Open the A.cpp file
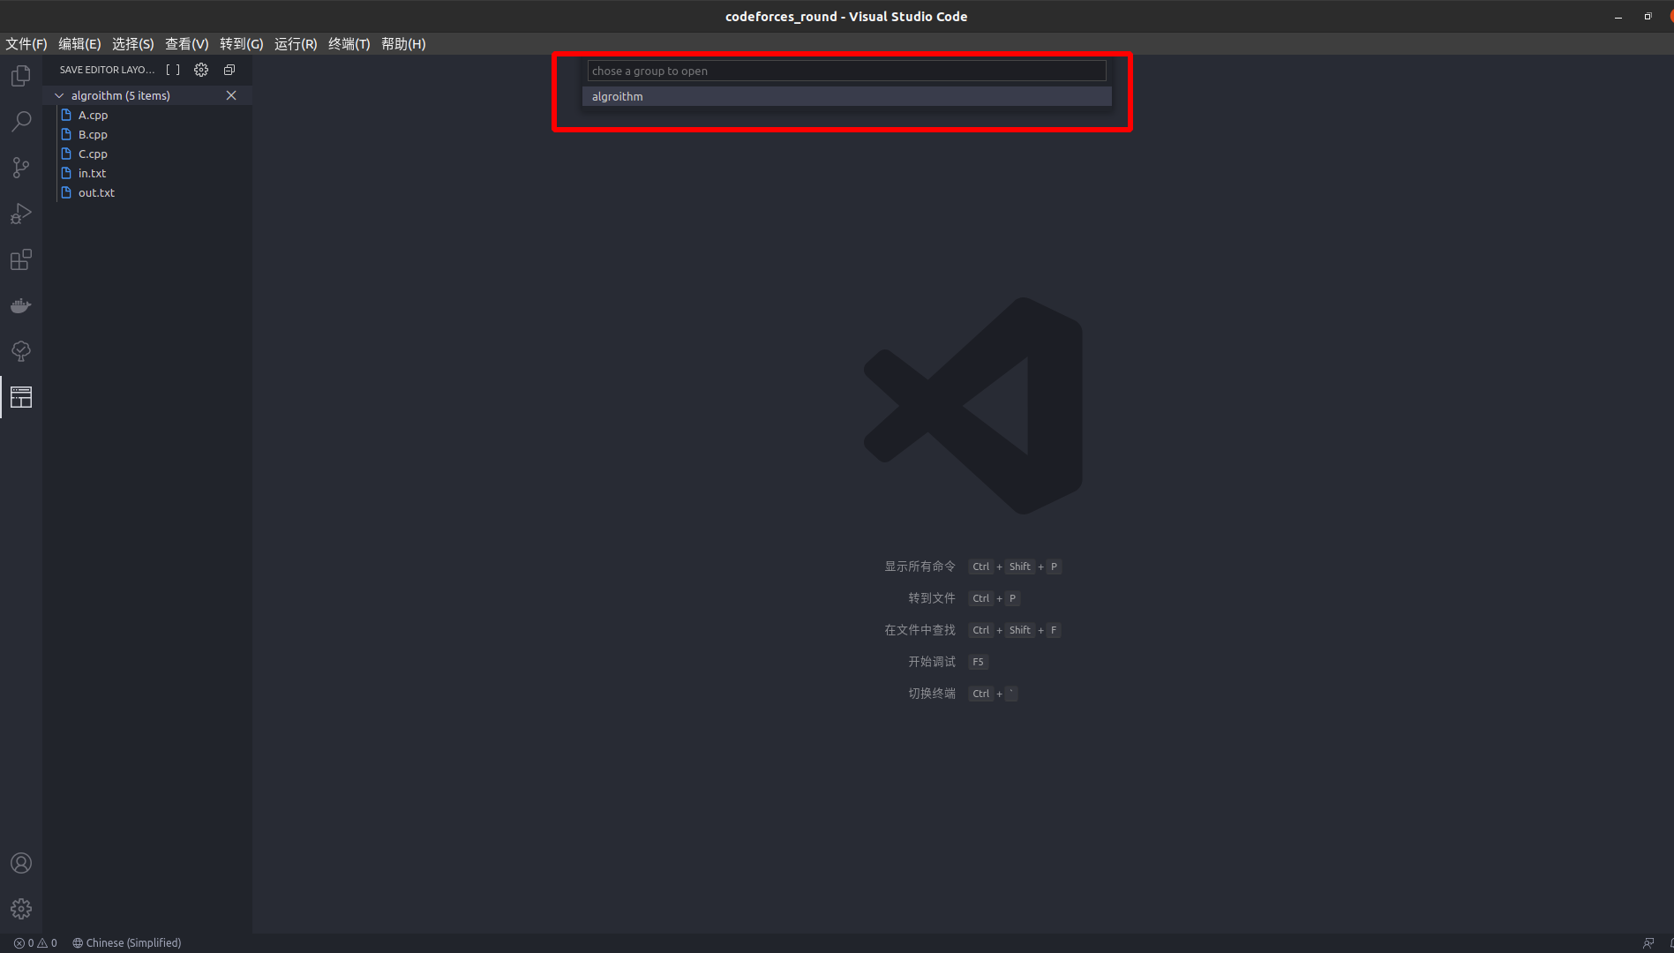This screenshot has width=1674, height=953. click(x=92, y=115)
